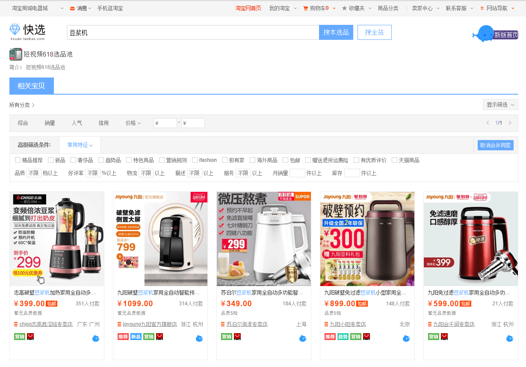Viewport: 526px width, 367px height.
Task: Toggle the 营销规则 checkbox
Action: 162,160
